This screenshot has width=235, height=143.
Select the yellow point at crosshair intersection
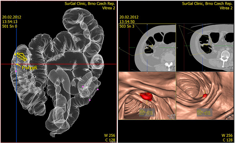click(17, 64)
